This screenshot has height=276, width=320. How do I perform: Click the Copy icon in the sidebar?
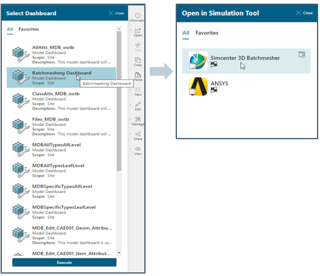pyautogui.click(x=138, y=60)
